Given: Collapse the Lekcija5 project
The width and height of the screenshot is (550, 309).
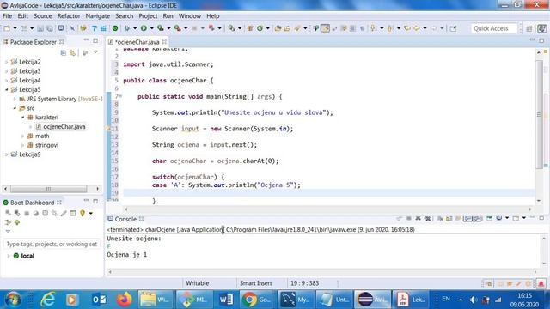Looking at the screenshot, I should 6,89.
